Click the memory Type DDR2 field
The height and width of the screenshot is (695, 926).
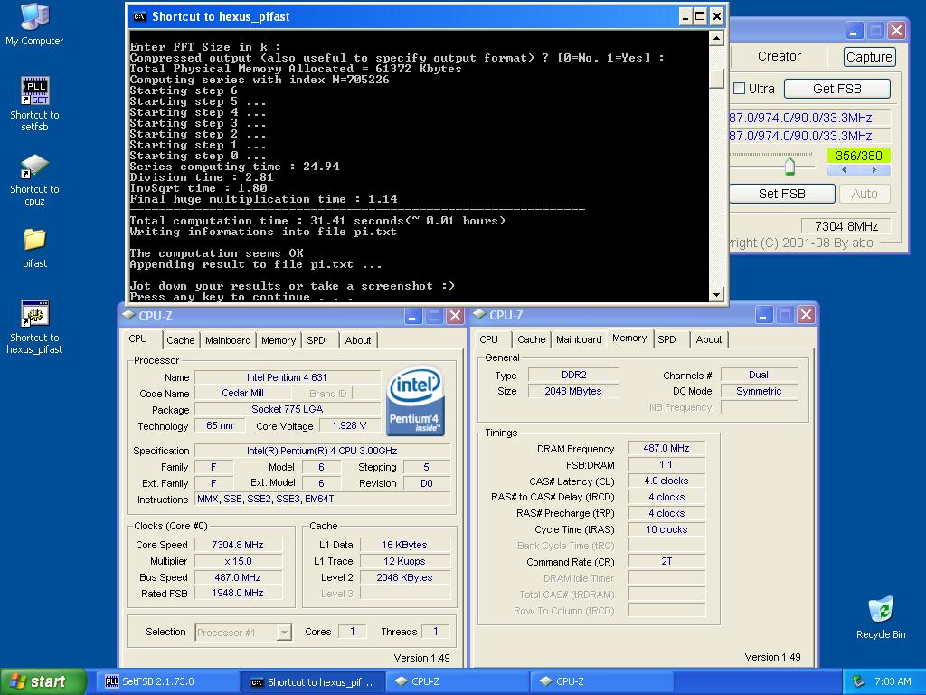573,375
